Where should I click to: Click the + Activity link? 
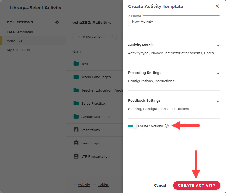click(x=82, y=184)
